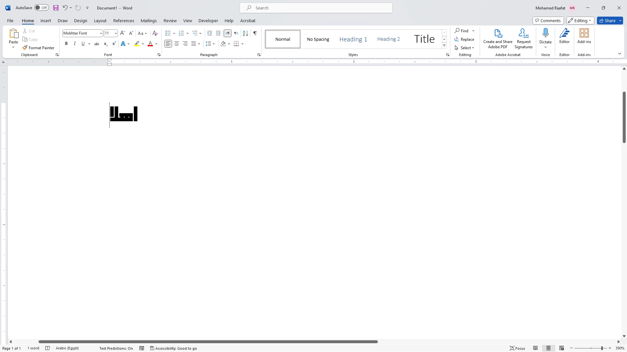
Task: Toggle the AutoSave switch
Action: [x=42, y=8]
